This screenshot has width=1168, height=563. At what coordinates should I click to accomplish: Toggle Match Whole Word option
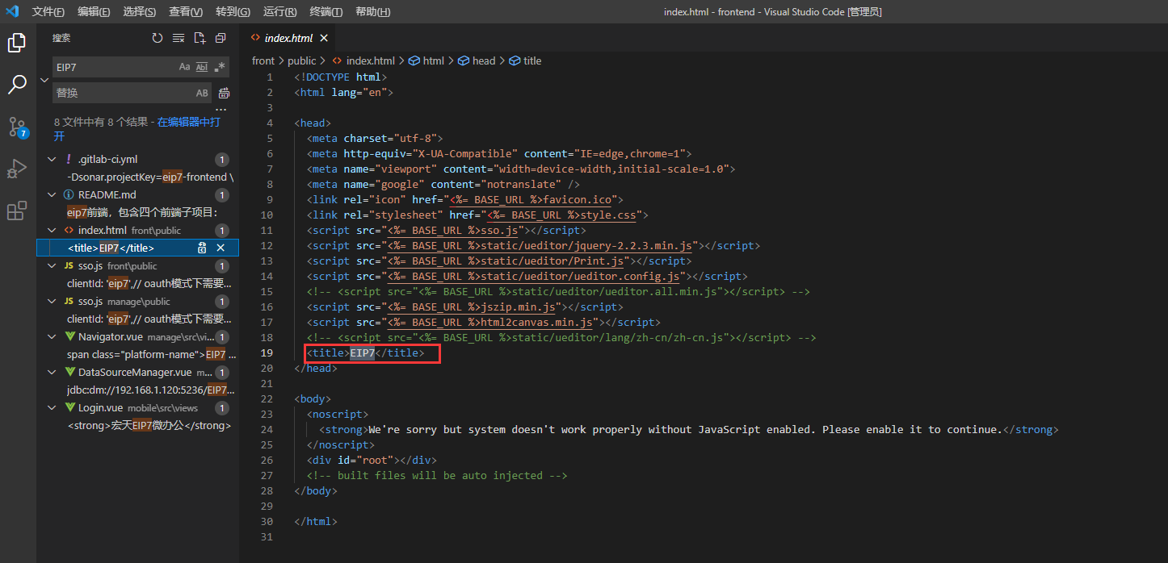click(x=202, y=67)
